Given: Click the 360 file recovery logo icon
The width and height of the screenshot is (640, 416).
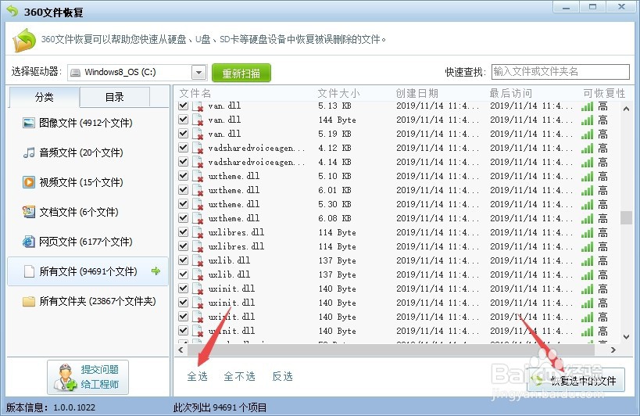Looking at the screenshot, I should tap(13, 11).
